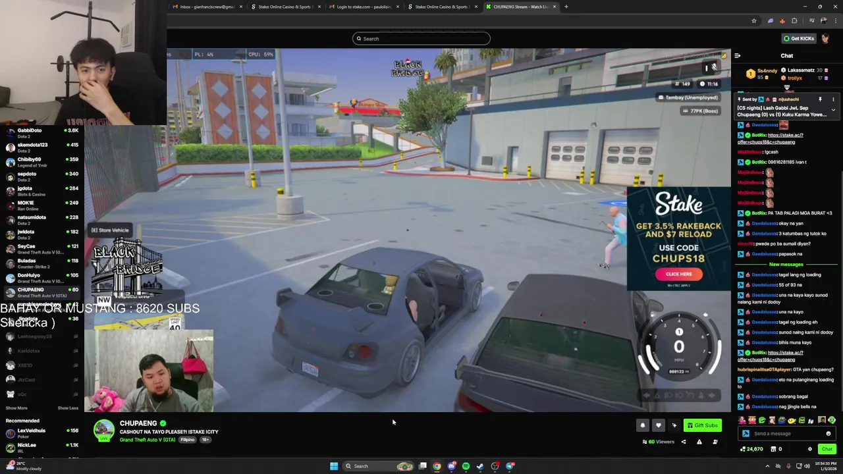Screen dimensions: 843x474
Task: Open Chrome three-dot menu
Action: point(835,21)
